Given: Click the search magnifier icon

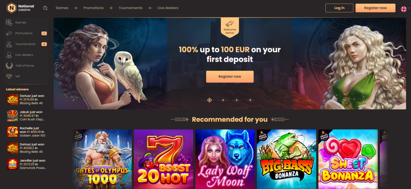Looking at the screenshot, I should coord(45,8).
